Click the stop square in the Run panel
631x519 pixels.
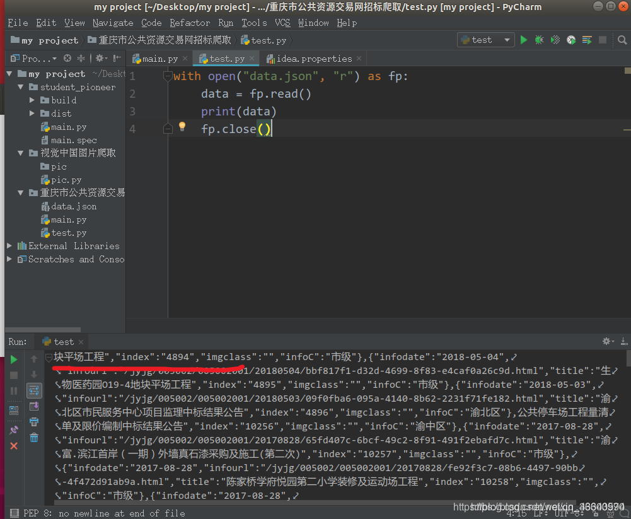click(x=14, y=375)
